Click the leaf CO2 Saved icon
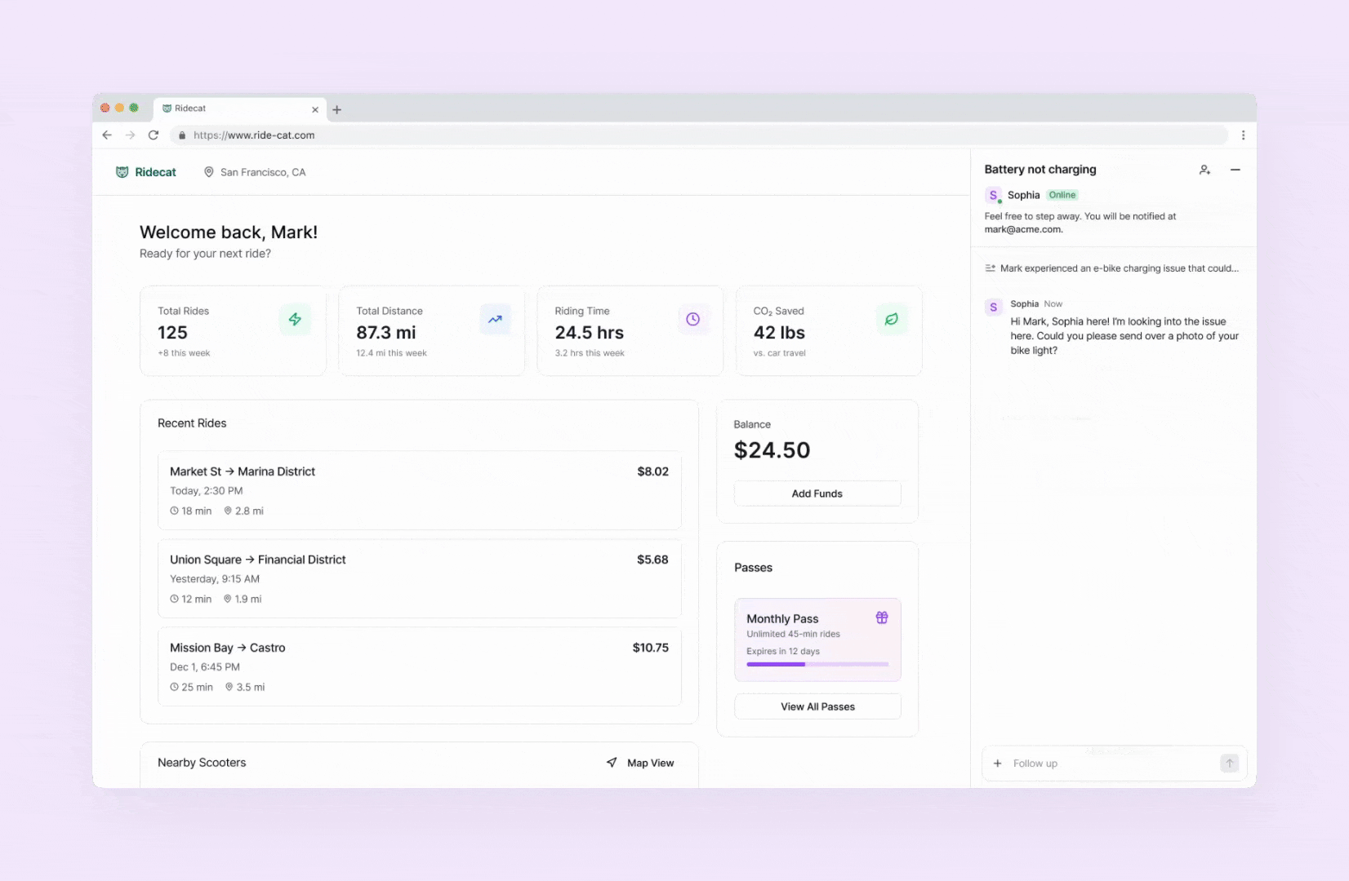 (x=892, y=319)
